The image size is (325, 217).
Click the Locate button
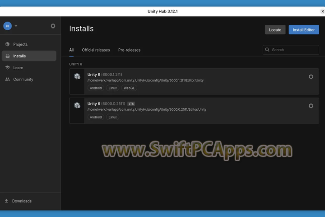[275, 30]
